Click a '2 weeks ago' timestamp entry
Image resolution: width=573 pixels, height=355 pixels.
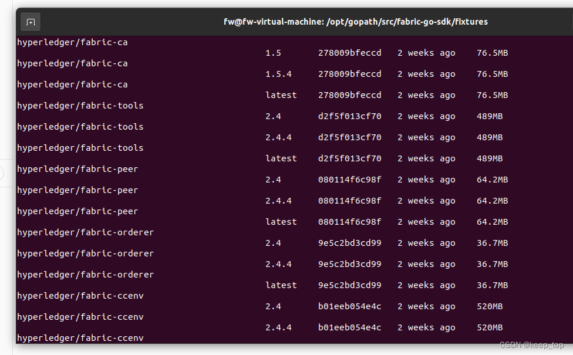[426, 52]
